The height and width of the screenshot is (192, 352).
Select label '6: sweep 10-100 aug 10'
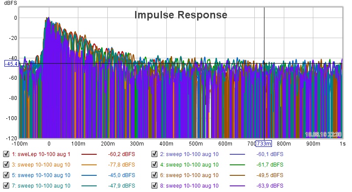(189, 175)
